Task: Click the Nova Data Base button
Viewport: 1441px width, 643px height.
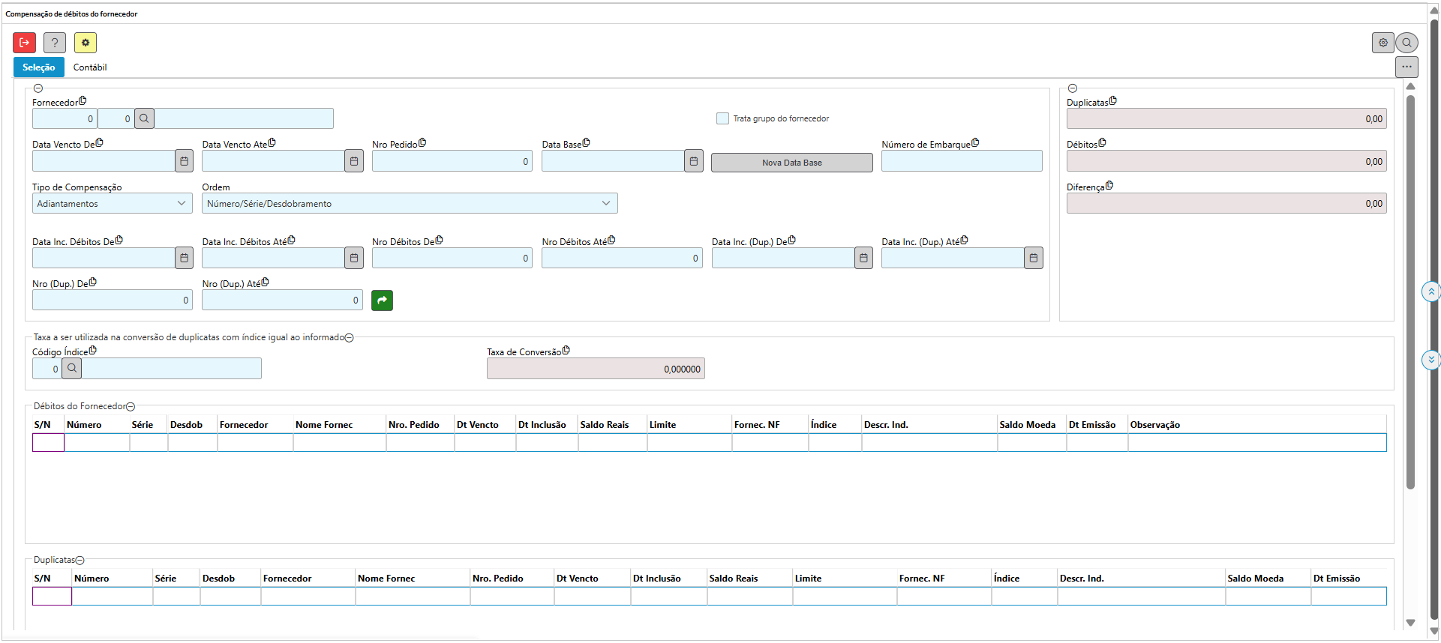Action: pyautogui.click(x=791, y=163)
